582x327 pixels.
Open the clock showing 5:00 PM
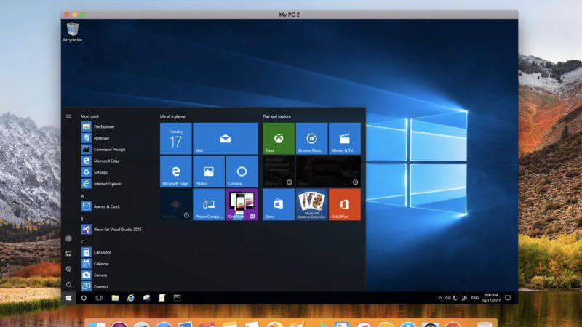pos(491,298)
